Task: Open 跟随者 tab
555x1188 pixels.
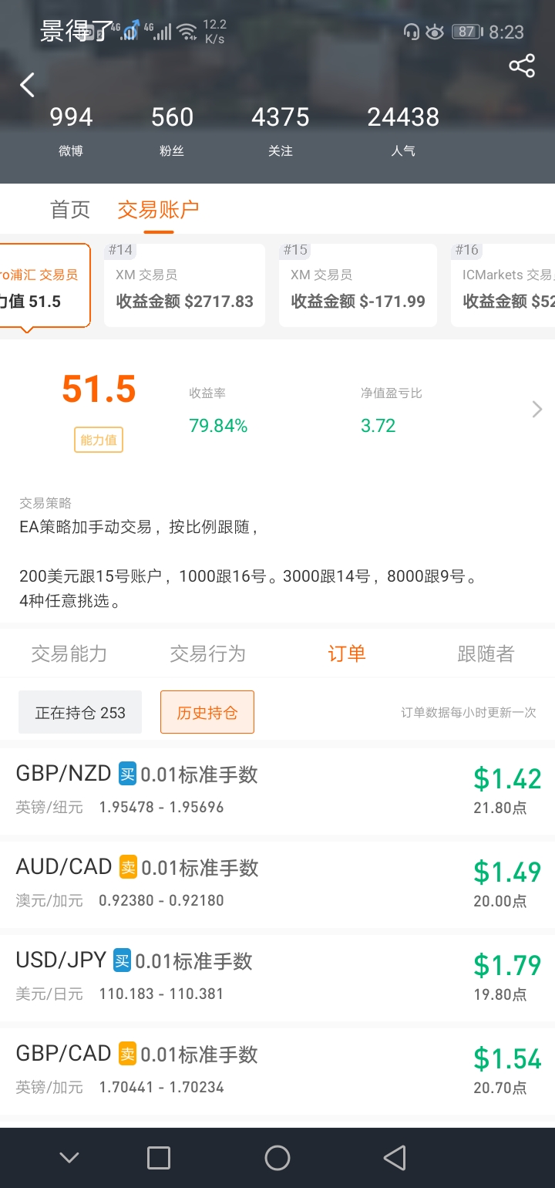Action: click(x=486, y=653)
